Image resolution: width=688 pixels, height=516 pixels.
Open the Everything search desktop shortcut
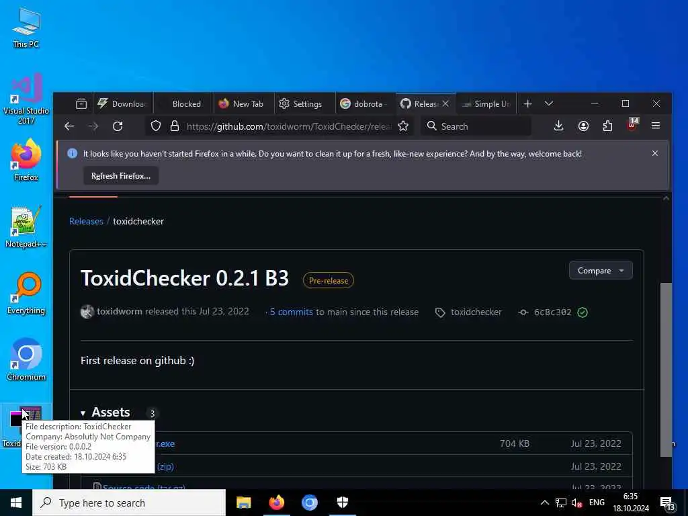tap(26, 294)
